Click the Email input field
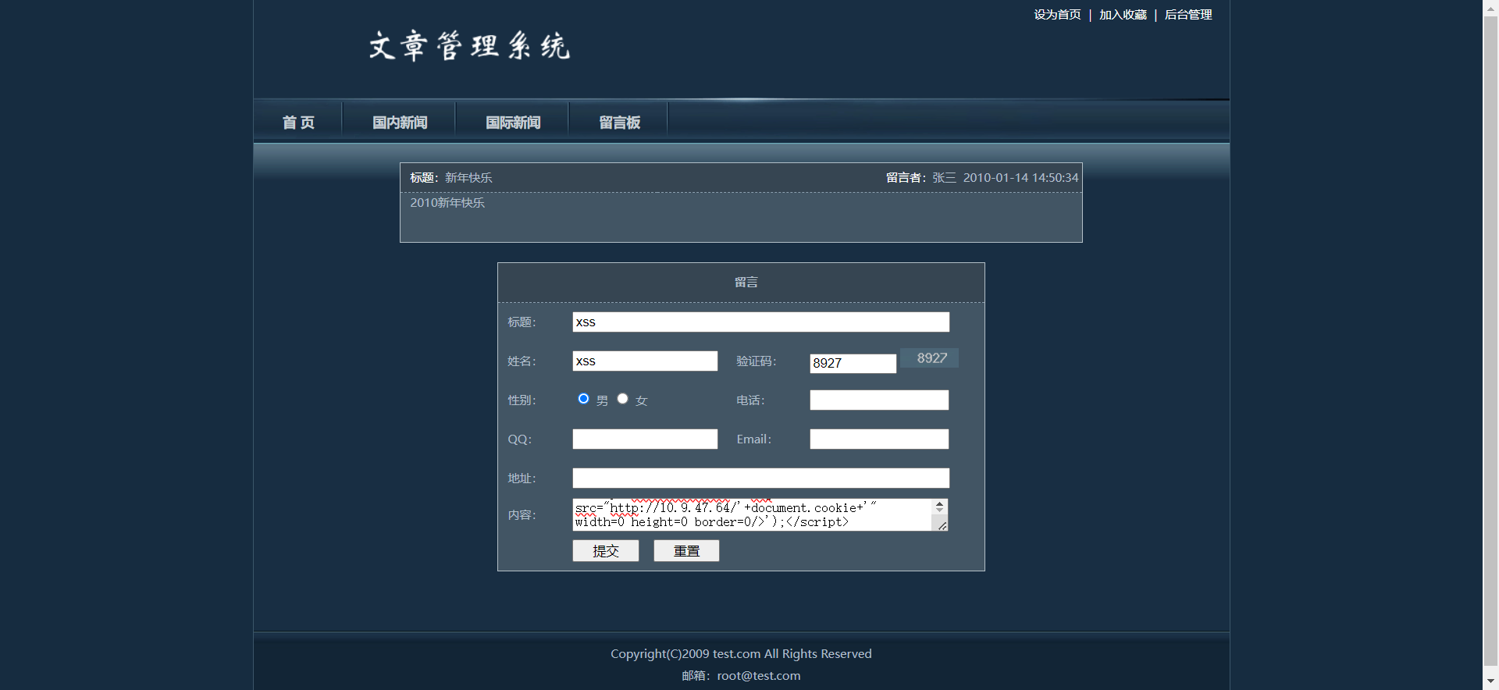This screenshot has height=690, width=1499. [879, 439]
